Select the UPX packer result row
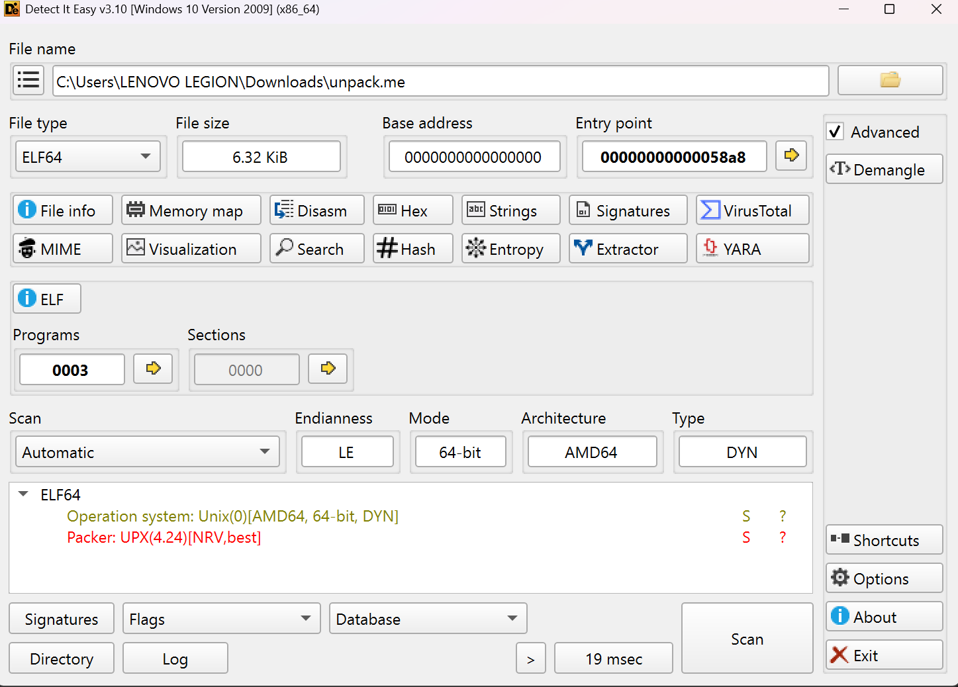 tap(164, 537)
